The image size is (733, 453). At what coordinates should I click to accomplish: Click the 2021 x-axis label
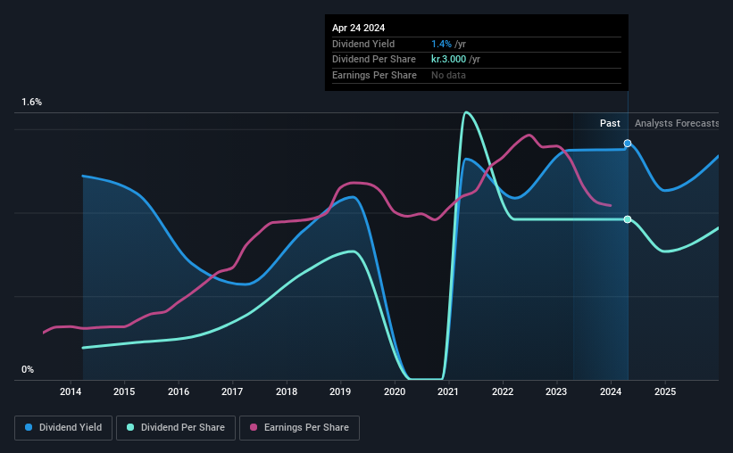(x=448, y=391)
